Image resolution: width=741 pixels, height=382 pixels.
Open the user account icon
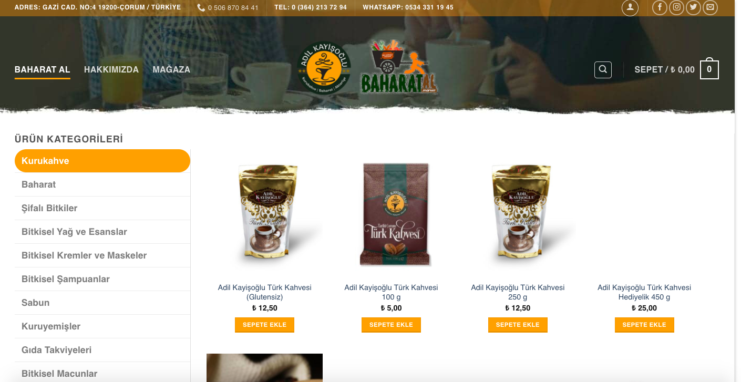coord(630,7)
